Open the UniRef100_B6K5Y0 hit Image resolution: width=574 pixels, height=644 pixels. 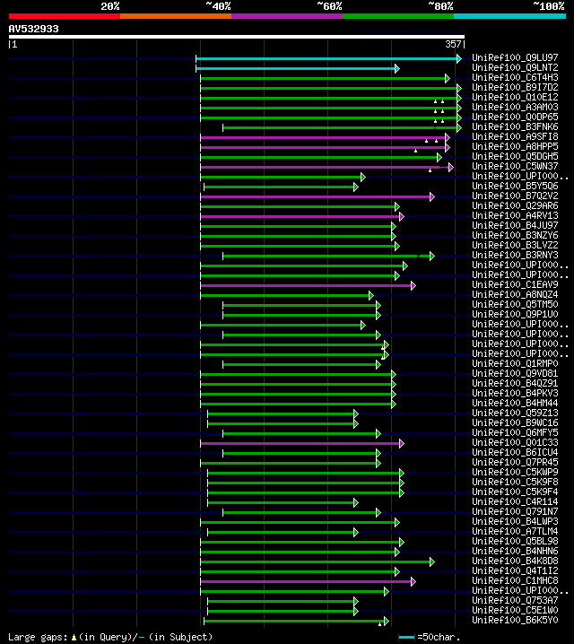point(515,620)
